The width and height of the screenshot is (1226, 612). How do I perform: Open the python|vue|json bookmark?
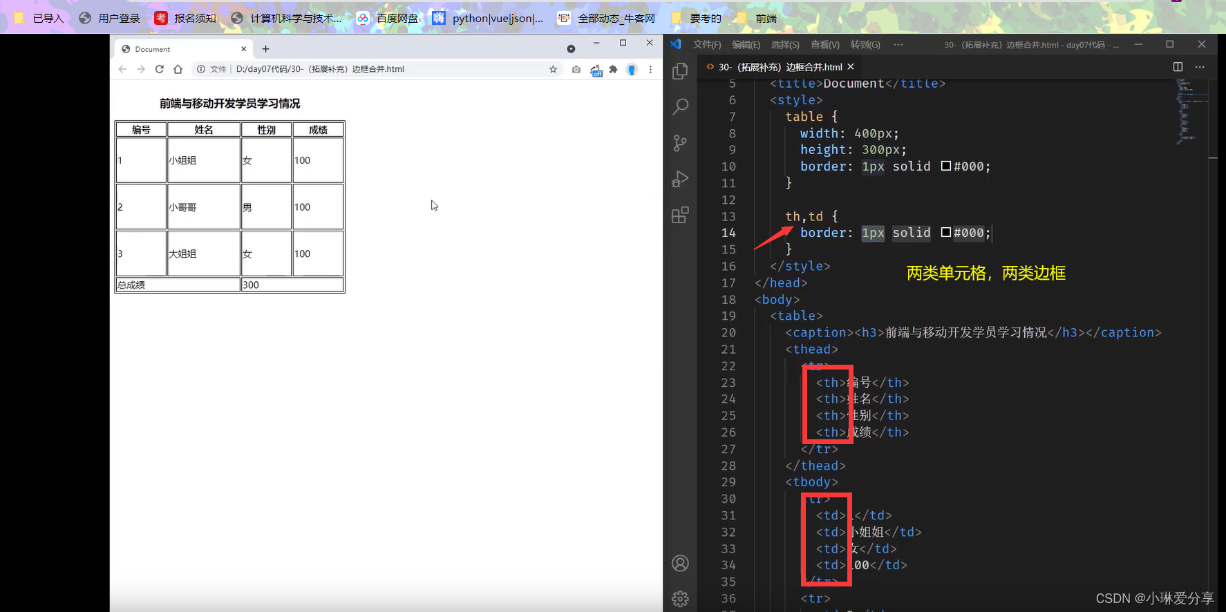point(488,18)
